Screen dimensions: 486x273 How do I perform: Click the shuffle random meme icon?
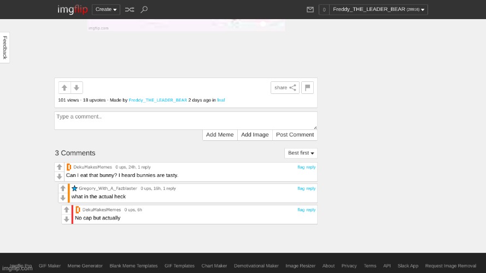click(x=129, y=9)
